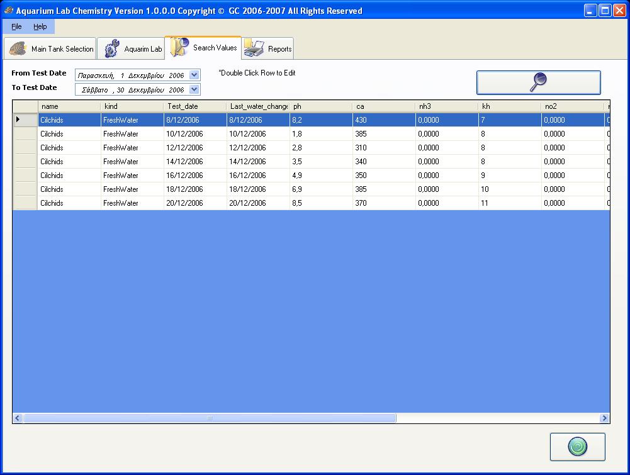Switch to the Reports tab

click(268, 48)
